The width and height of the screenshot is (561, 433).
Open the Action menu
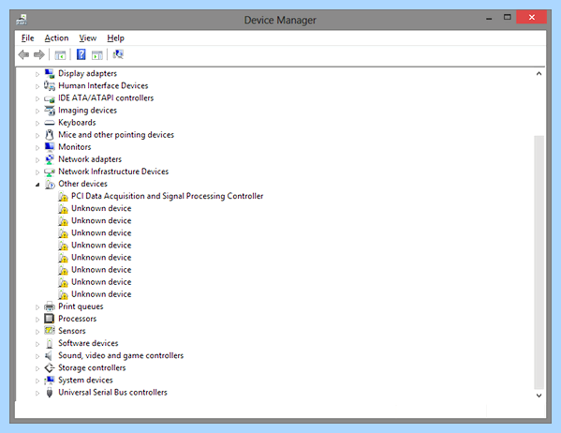(56, 38)
